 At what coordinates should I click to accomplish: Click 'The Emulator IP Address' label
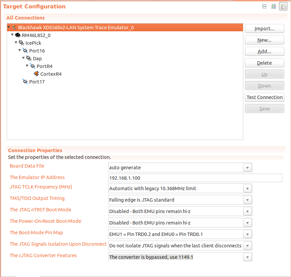click(37, 177)
